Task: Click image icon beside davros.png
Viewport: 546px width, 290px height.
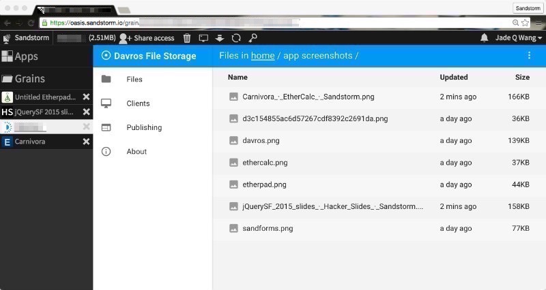Action: tap(233, 140)
